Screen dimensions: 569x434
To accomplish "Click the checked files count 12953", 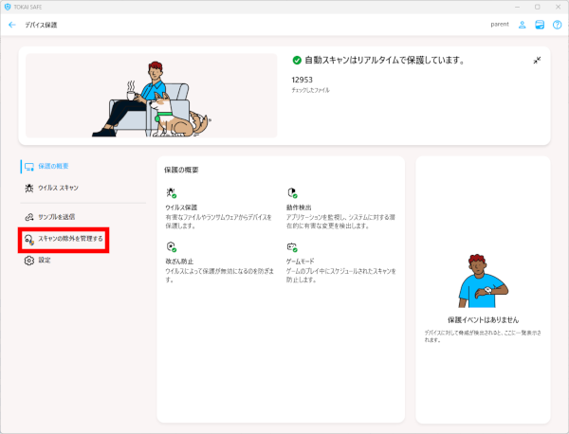I will pos(302,80).
